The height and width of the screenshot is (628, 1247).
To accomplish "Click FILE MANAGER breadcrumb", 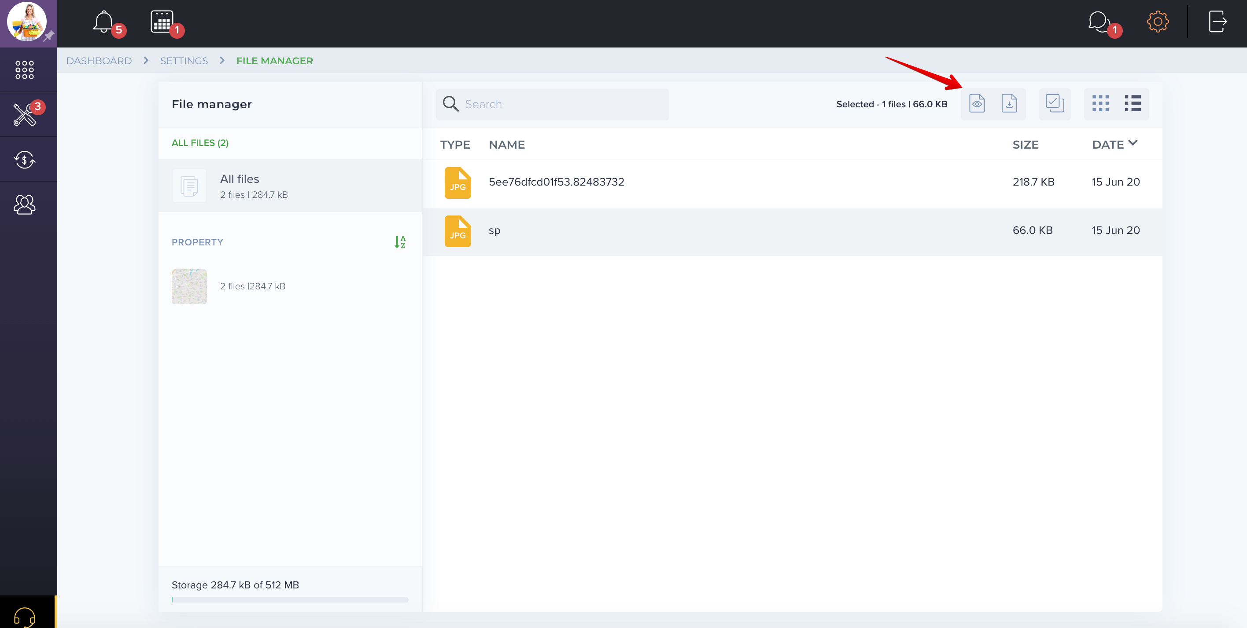I will (x=274, y=61).
